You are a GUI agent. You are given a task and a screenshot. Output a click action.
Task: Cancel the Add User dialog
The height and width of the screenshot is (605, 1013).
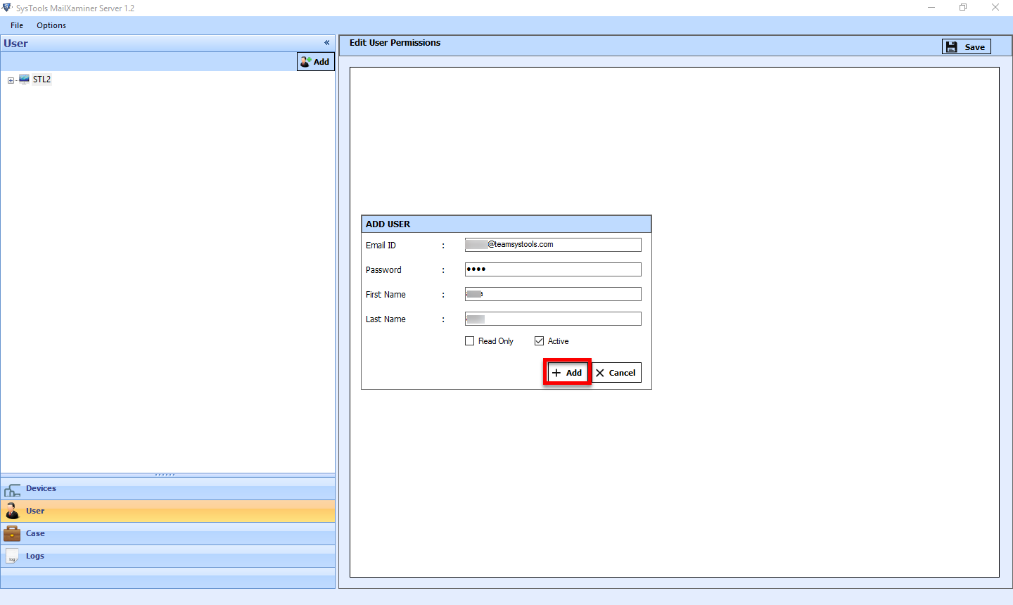coord(616,373)
